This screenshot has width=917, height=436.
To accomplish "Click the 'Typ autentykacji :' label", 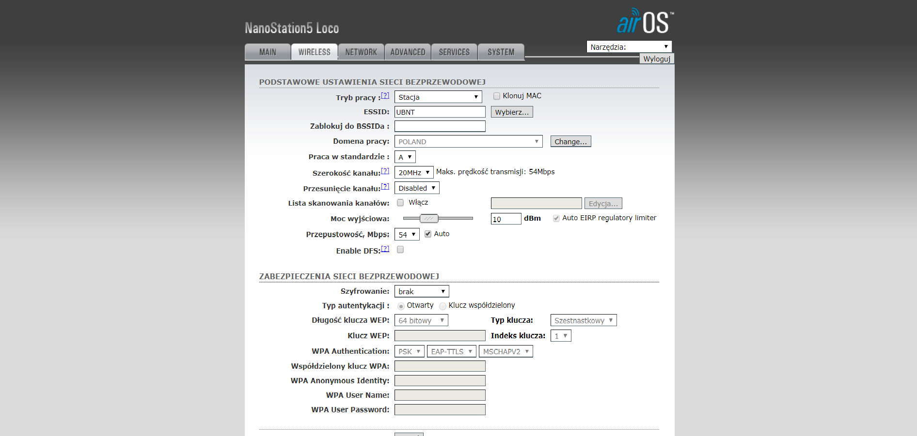I will coord(356,306).
